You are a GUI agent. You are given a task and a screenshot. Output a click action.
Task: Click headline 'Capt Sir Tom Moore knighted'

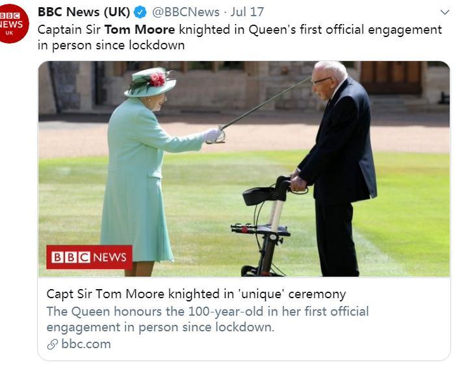point(196,294)
